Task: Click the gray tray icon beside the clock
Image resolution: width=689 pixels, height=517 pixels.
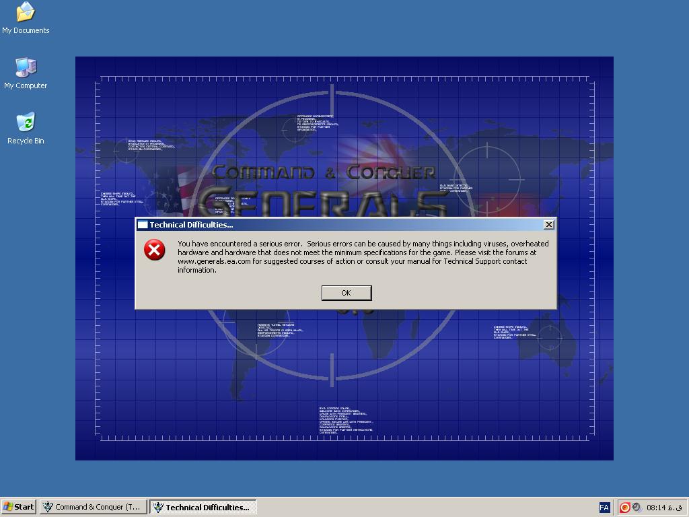Action: pos(637,508)
